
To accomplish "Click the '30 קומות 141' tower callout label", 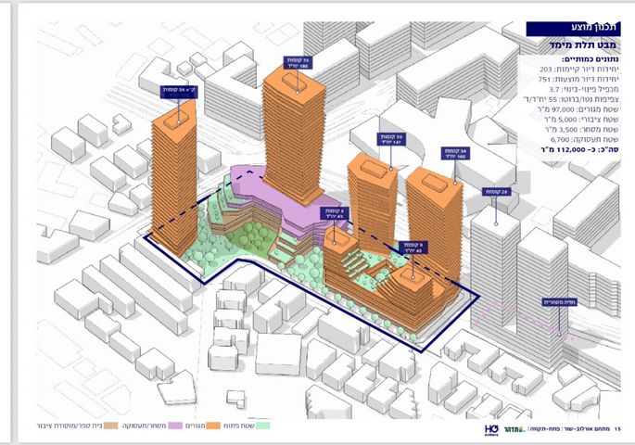I will (x=391, y=139).
